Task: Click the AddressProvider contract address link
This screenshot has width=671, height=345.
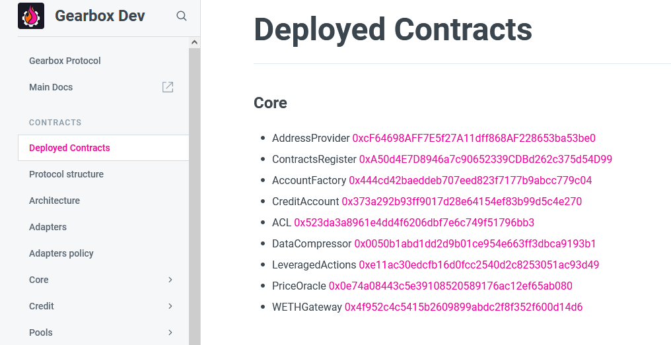Action: point(474,139)
